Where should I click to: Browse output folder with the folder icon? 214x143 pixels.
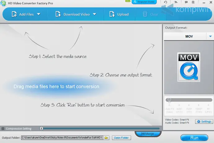pos(106,137)
